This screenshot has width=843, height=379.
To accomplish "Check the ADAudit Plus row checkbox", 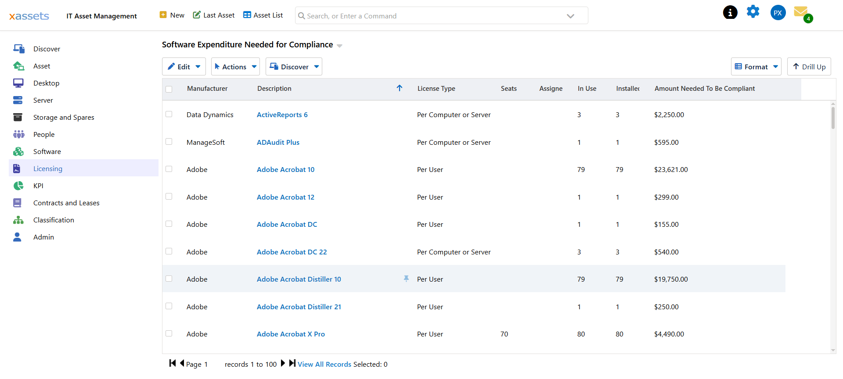I will tap(169, 142).
